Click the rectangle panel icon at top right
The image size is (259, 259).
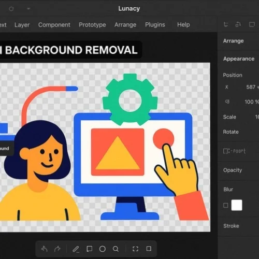pyautogui.click(x=252, y=24)
